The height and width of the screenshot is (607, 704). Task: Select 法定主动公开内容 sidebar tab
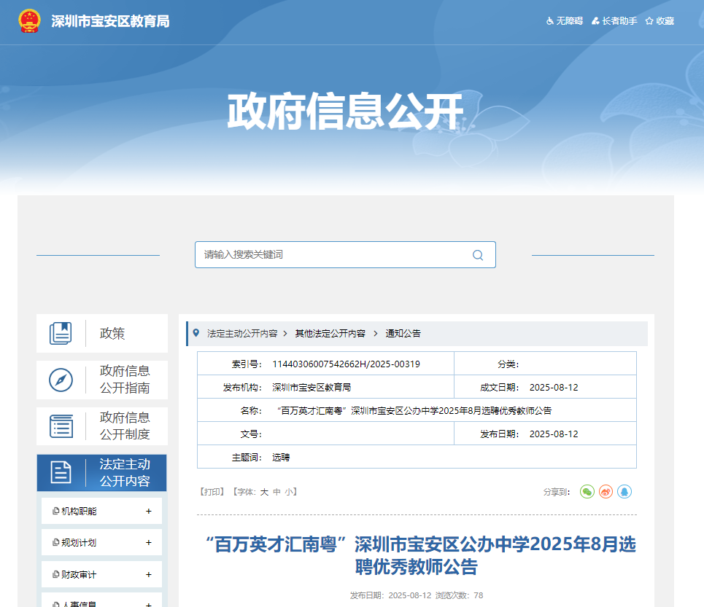click(102, 472)
